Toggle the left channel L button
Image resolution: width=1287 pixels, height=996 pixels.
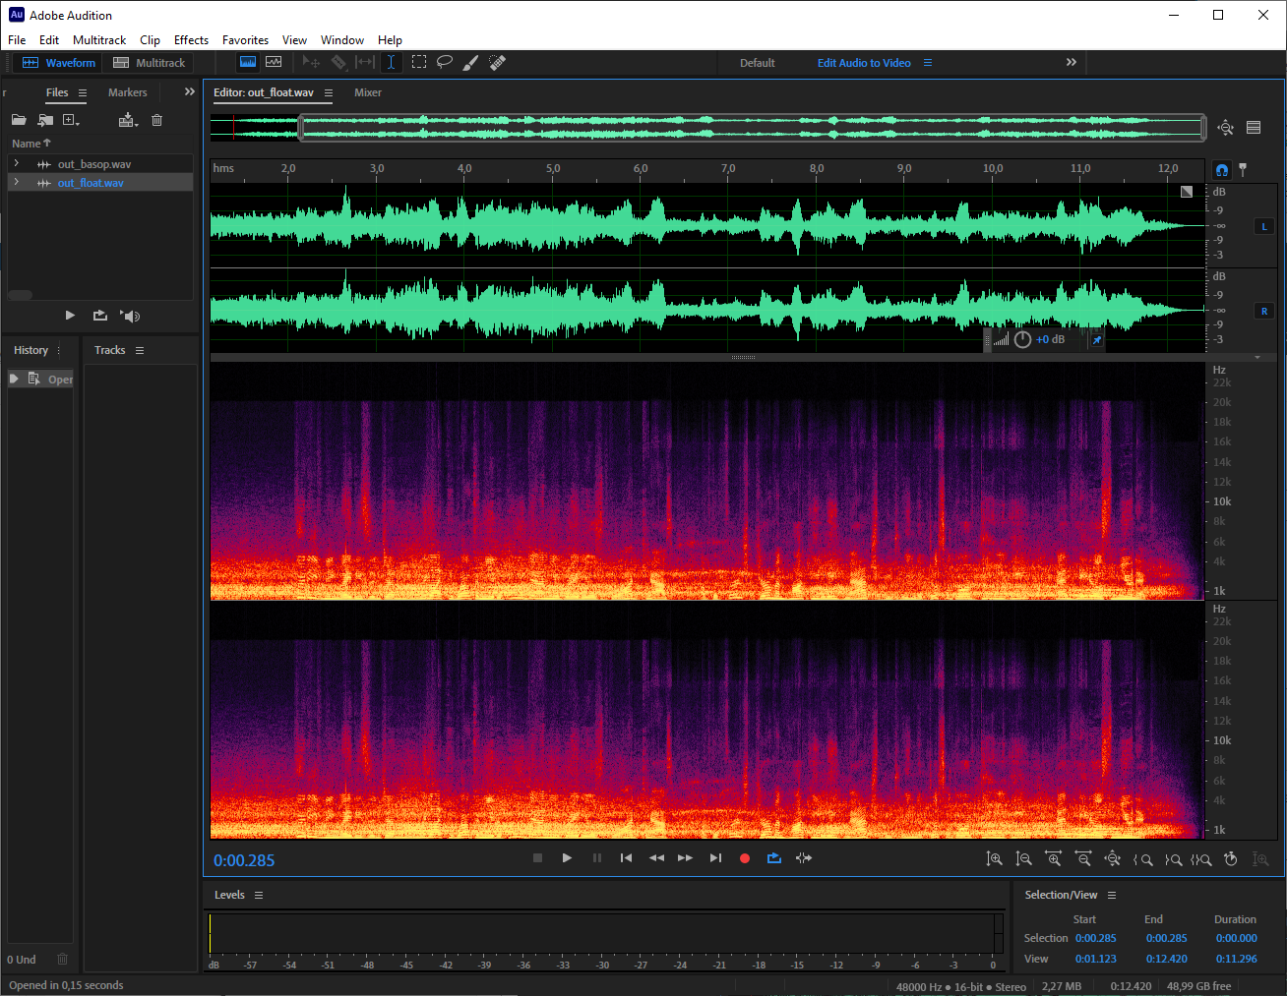1264,227
